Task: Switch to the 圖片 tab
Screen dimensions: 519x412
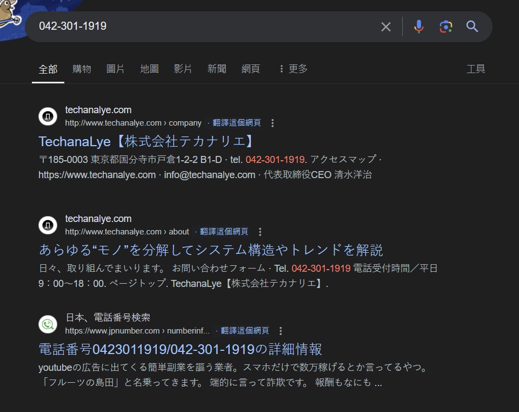Action: tap(115, 69)
